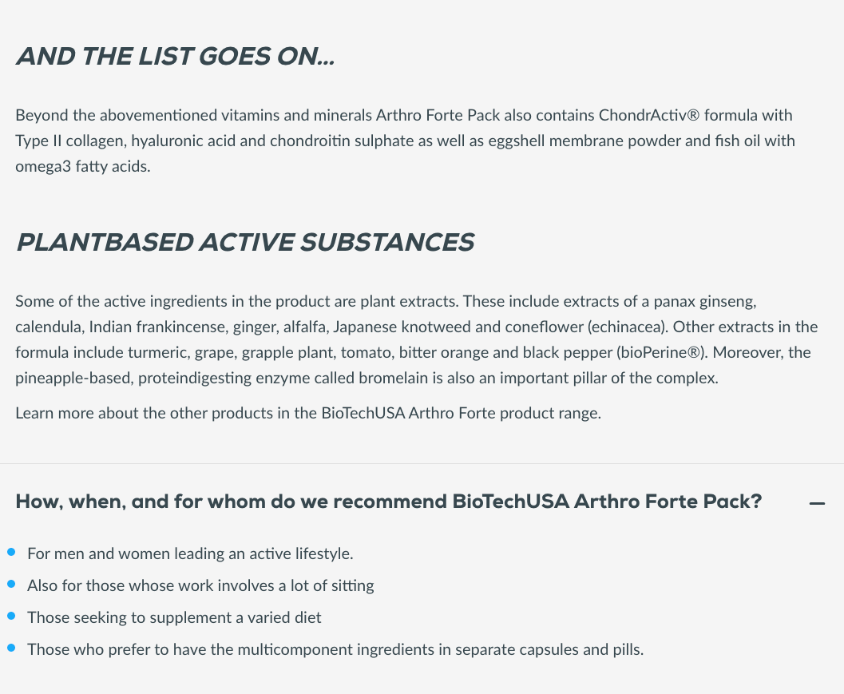The image size is (844, 694).
Task: Click the 'PLANTBASED ACTIVE SUBSTANCES' heading
Action: (245, 242)
